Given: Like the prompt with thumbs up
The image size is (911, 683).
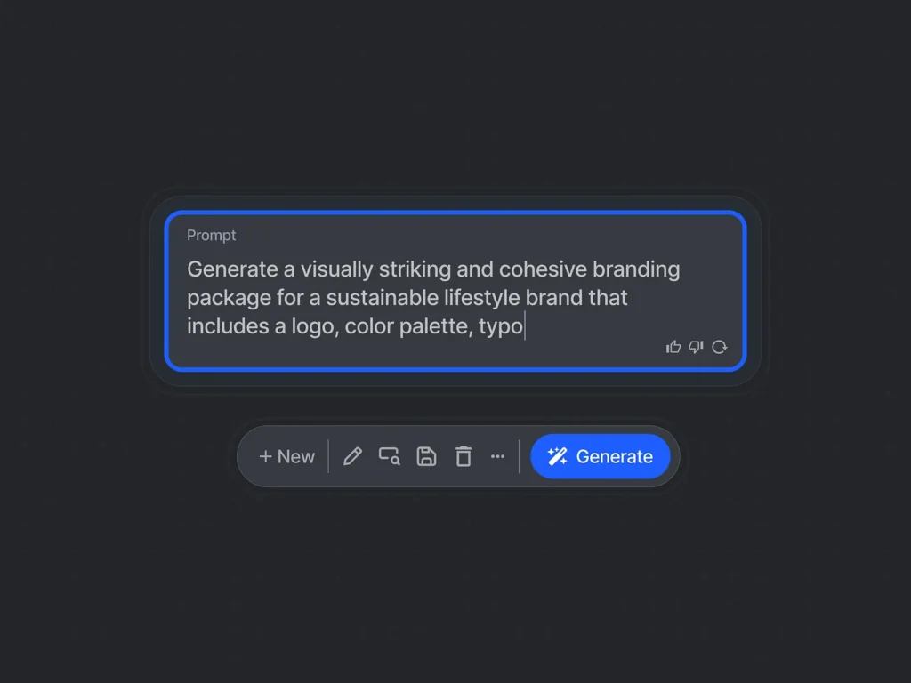Looking at the screenshot, I should pos(673,347).
